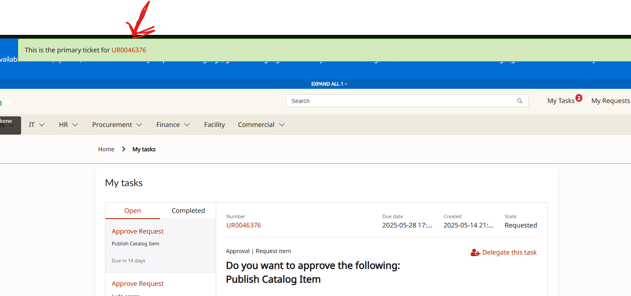Open My Requests
The height and width of the screenshot is (296, 631).
610,101
